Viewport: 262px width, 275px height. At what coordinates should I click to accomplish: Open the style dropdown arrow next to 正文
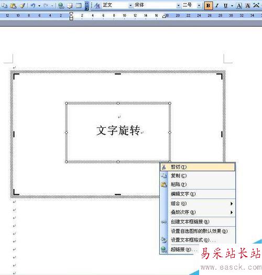pyautogui.click(x=130, y=6)
